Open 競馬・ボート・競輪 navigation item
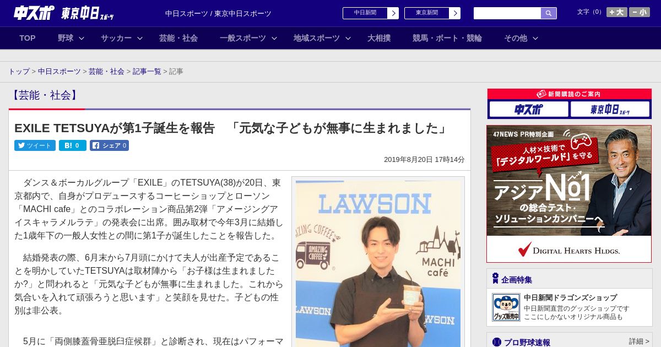The height and width of the screenshot is (347, 661). [x=447, y=38]
